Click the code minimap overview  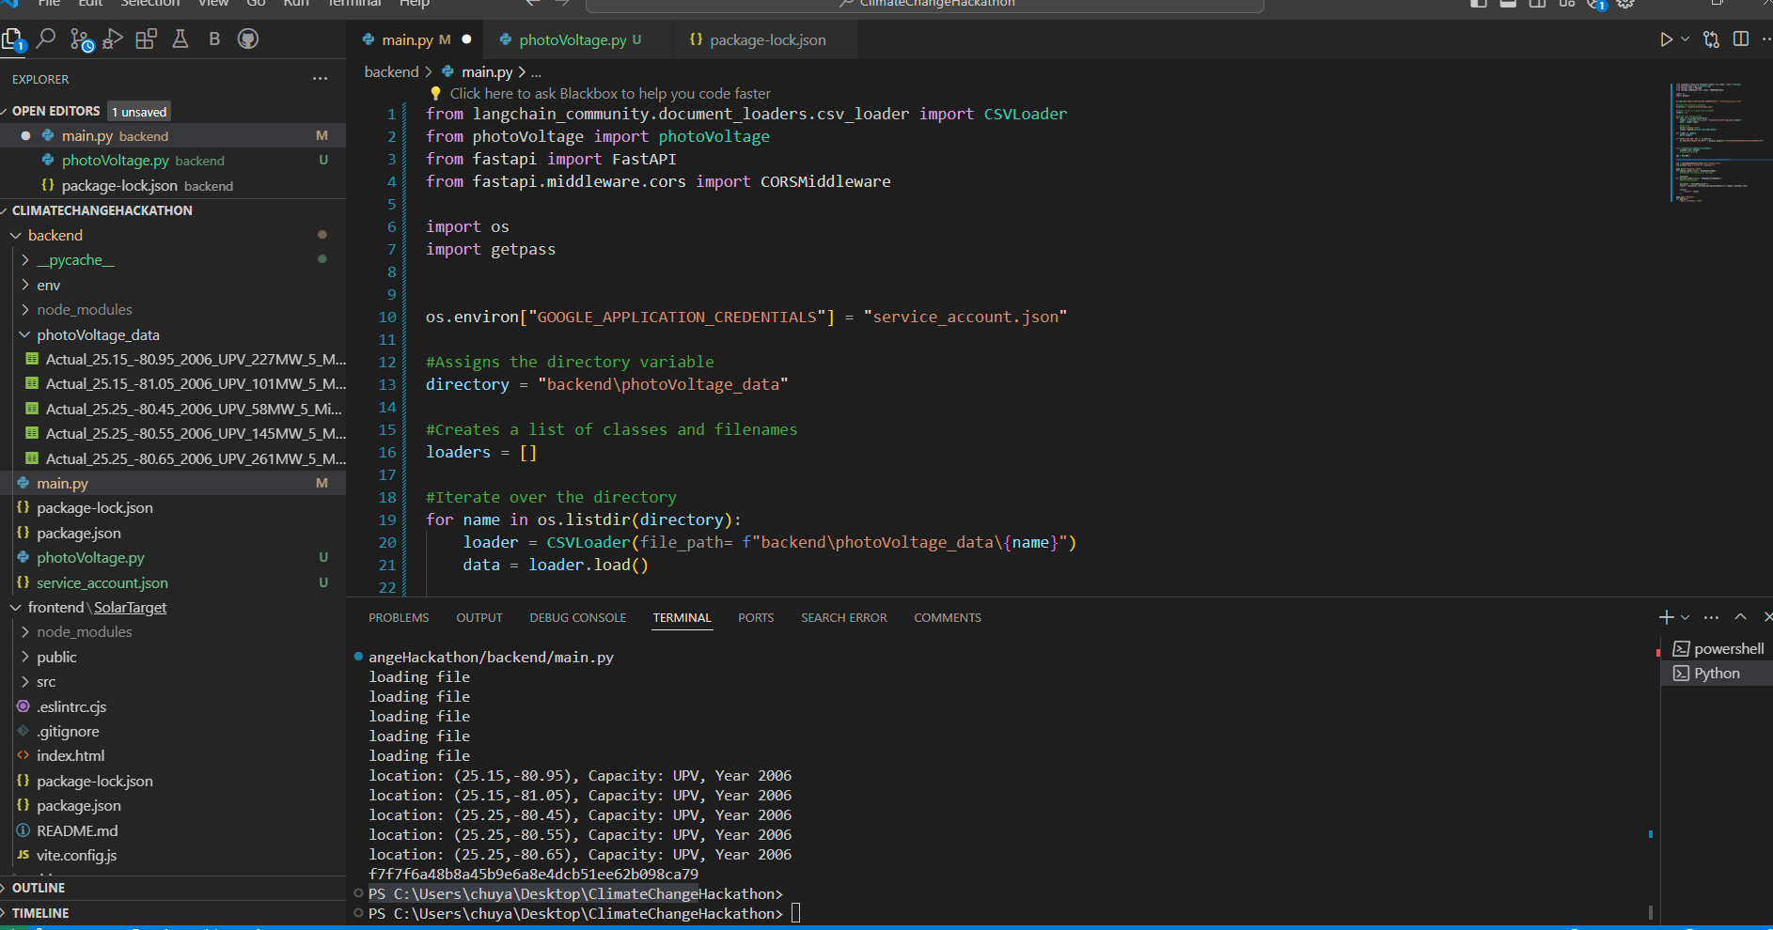[1708, 141]
